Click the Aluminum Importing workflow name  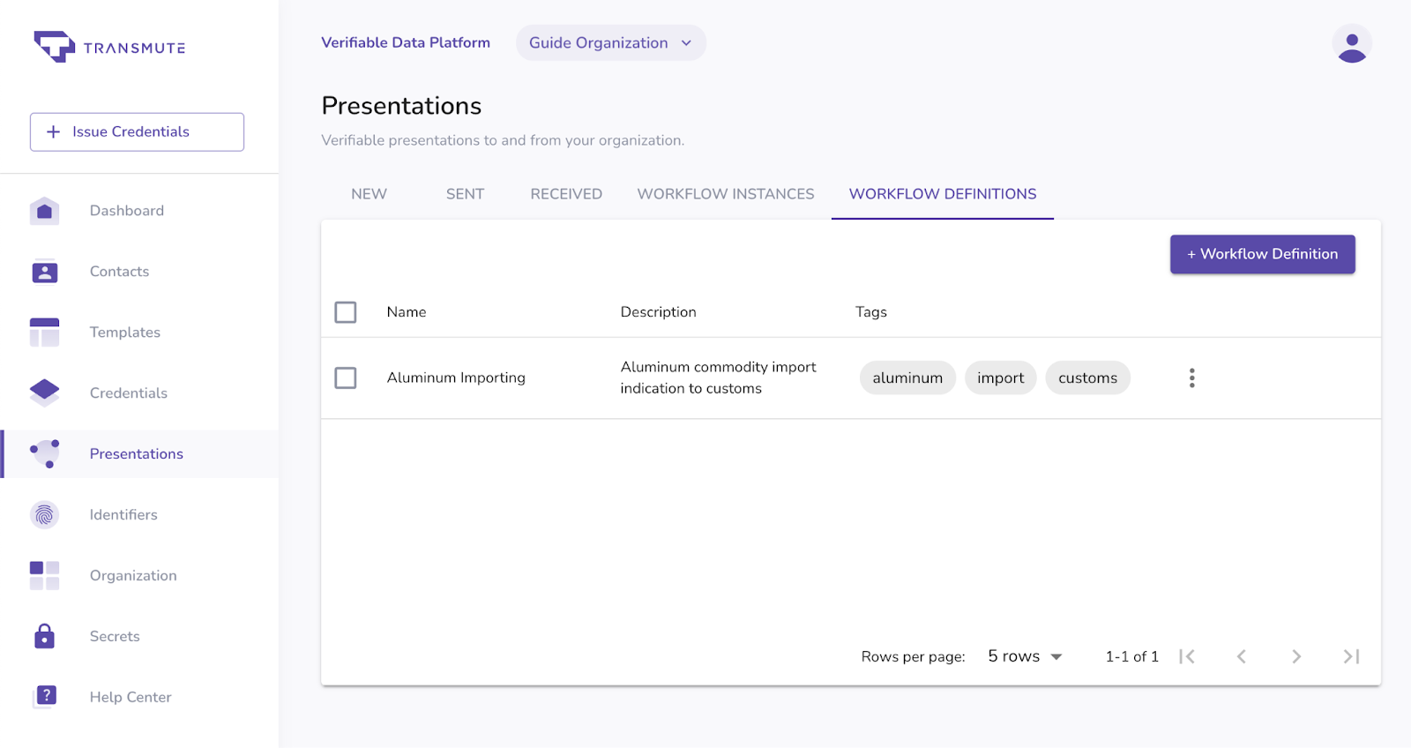tap(456, 378)
